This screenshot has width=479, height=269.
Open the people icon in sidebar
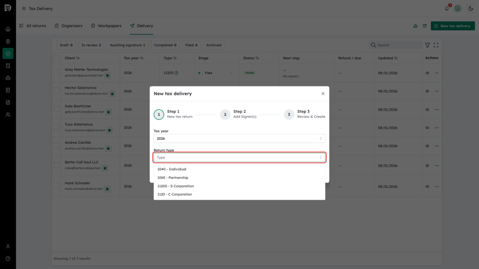8,115
